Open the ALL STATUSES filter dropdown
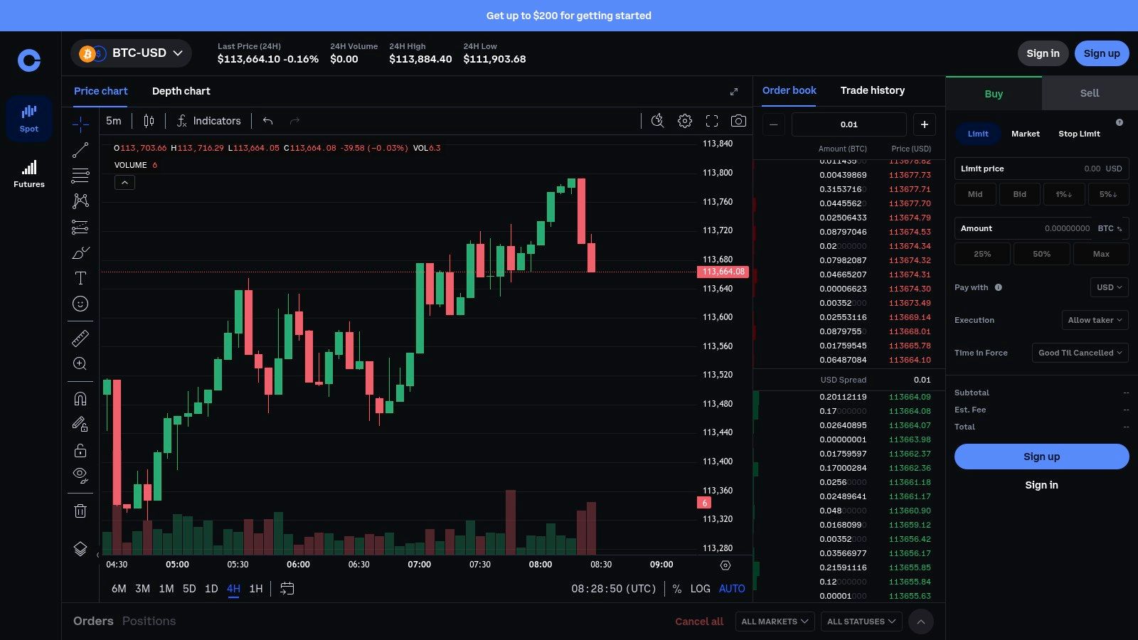Image resolution: width=1138 pixels, height=640 pixels. pyautogui.click(x=862, y=622)
